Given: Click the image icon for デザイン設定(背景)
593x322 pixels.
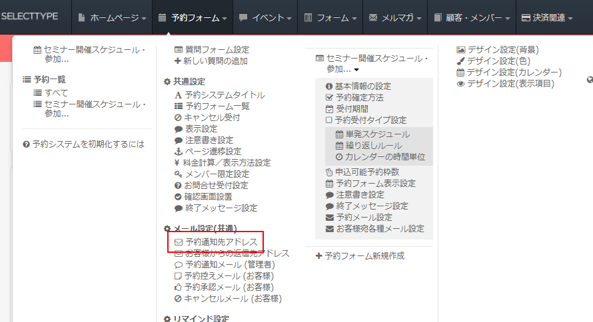Looking at the screenshot, I should (460, 49).
